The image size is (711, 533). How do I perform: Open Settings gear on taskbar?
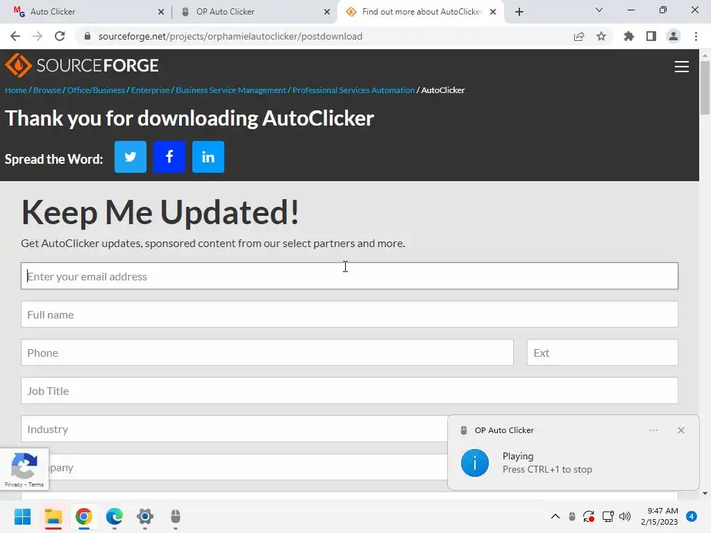(x=145, y=516)
